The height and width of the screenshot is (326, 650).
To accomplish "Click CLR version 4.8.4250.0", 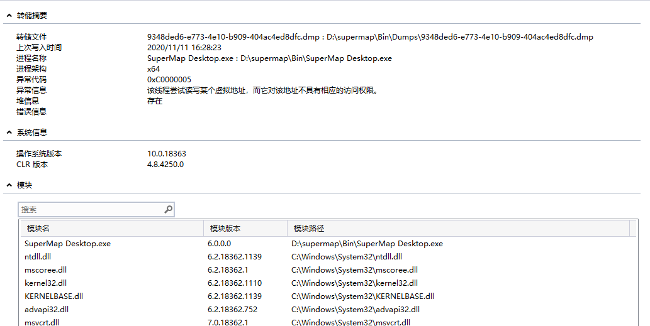I will (x=165, y=165).
